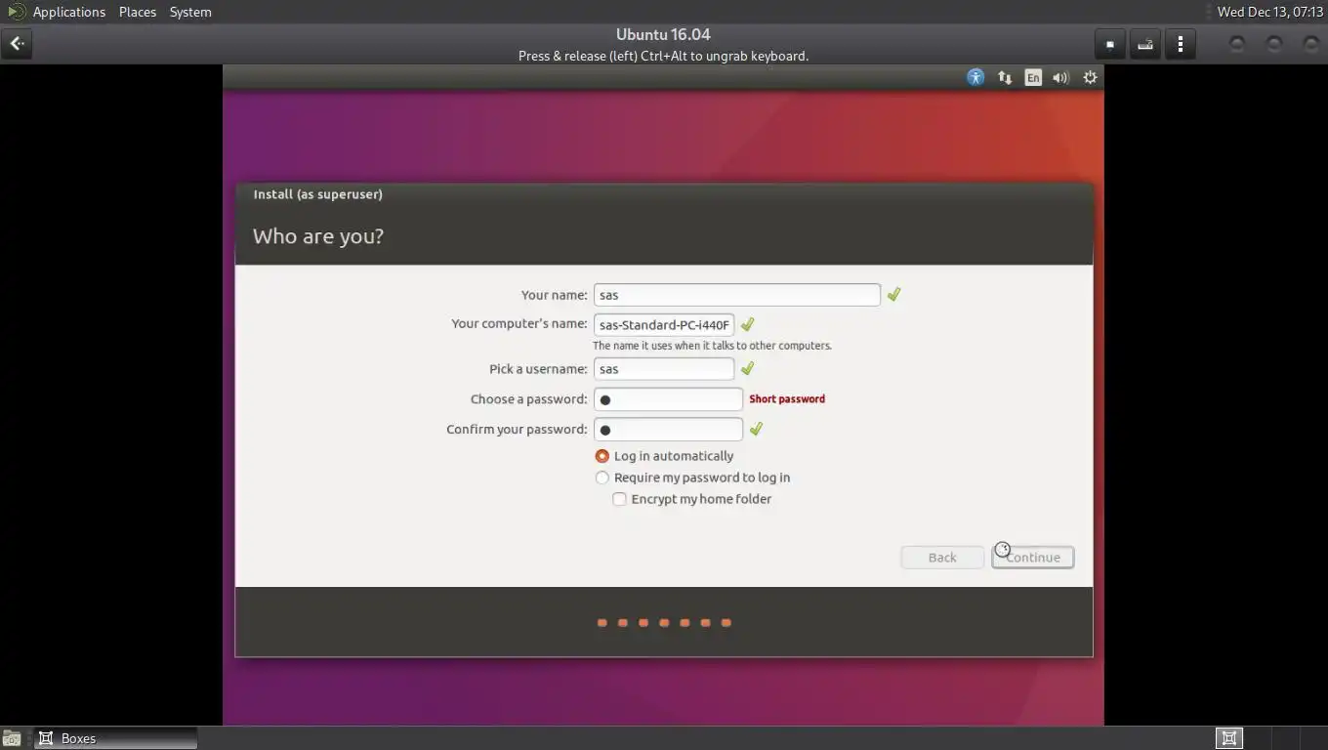
Task: Click the Applications menu logo icon
Action: 16,12
